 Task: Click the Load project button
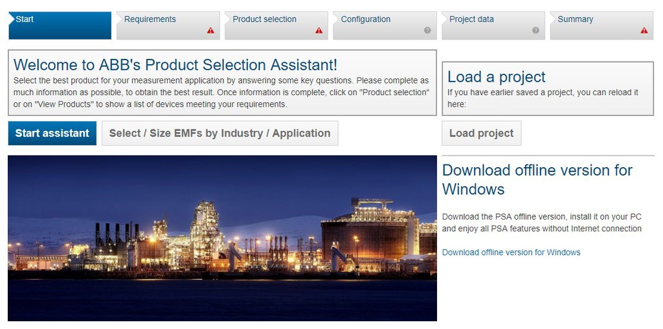(x=482, y=133)
